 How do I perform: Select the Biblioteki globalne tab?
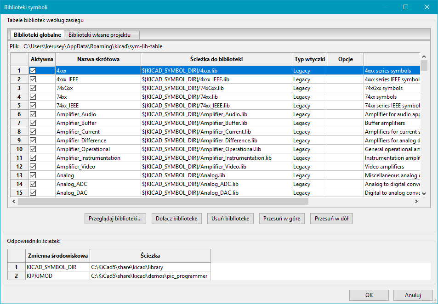pos(37,35)
